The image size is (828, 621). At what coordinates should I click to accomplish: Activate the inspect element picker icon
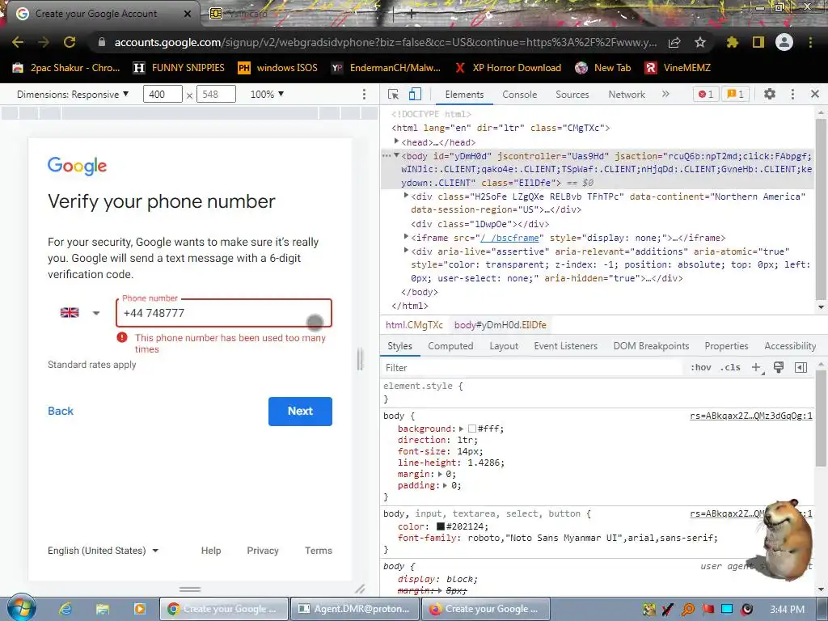pyautogui.click(x=393, y=94)
